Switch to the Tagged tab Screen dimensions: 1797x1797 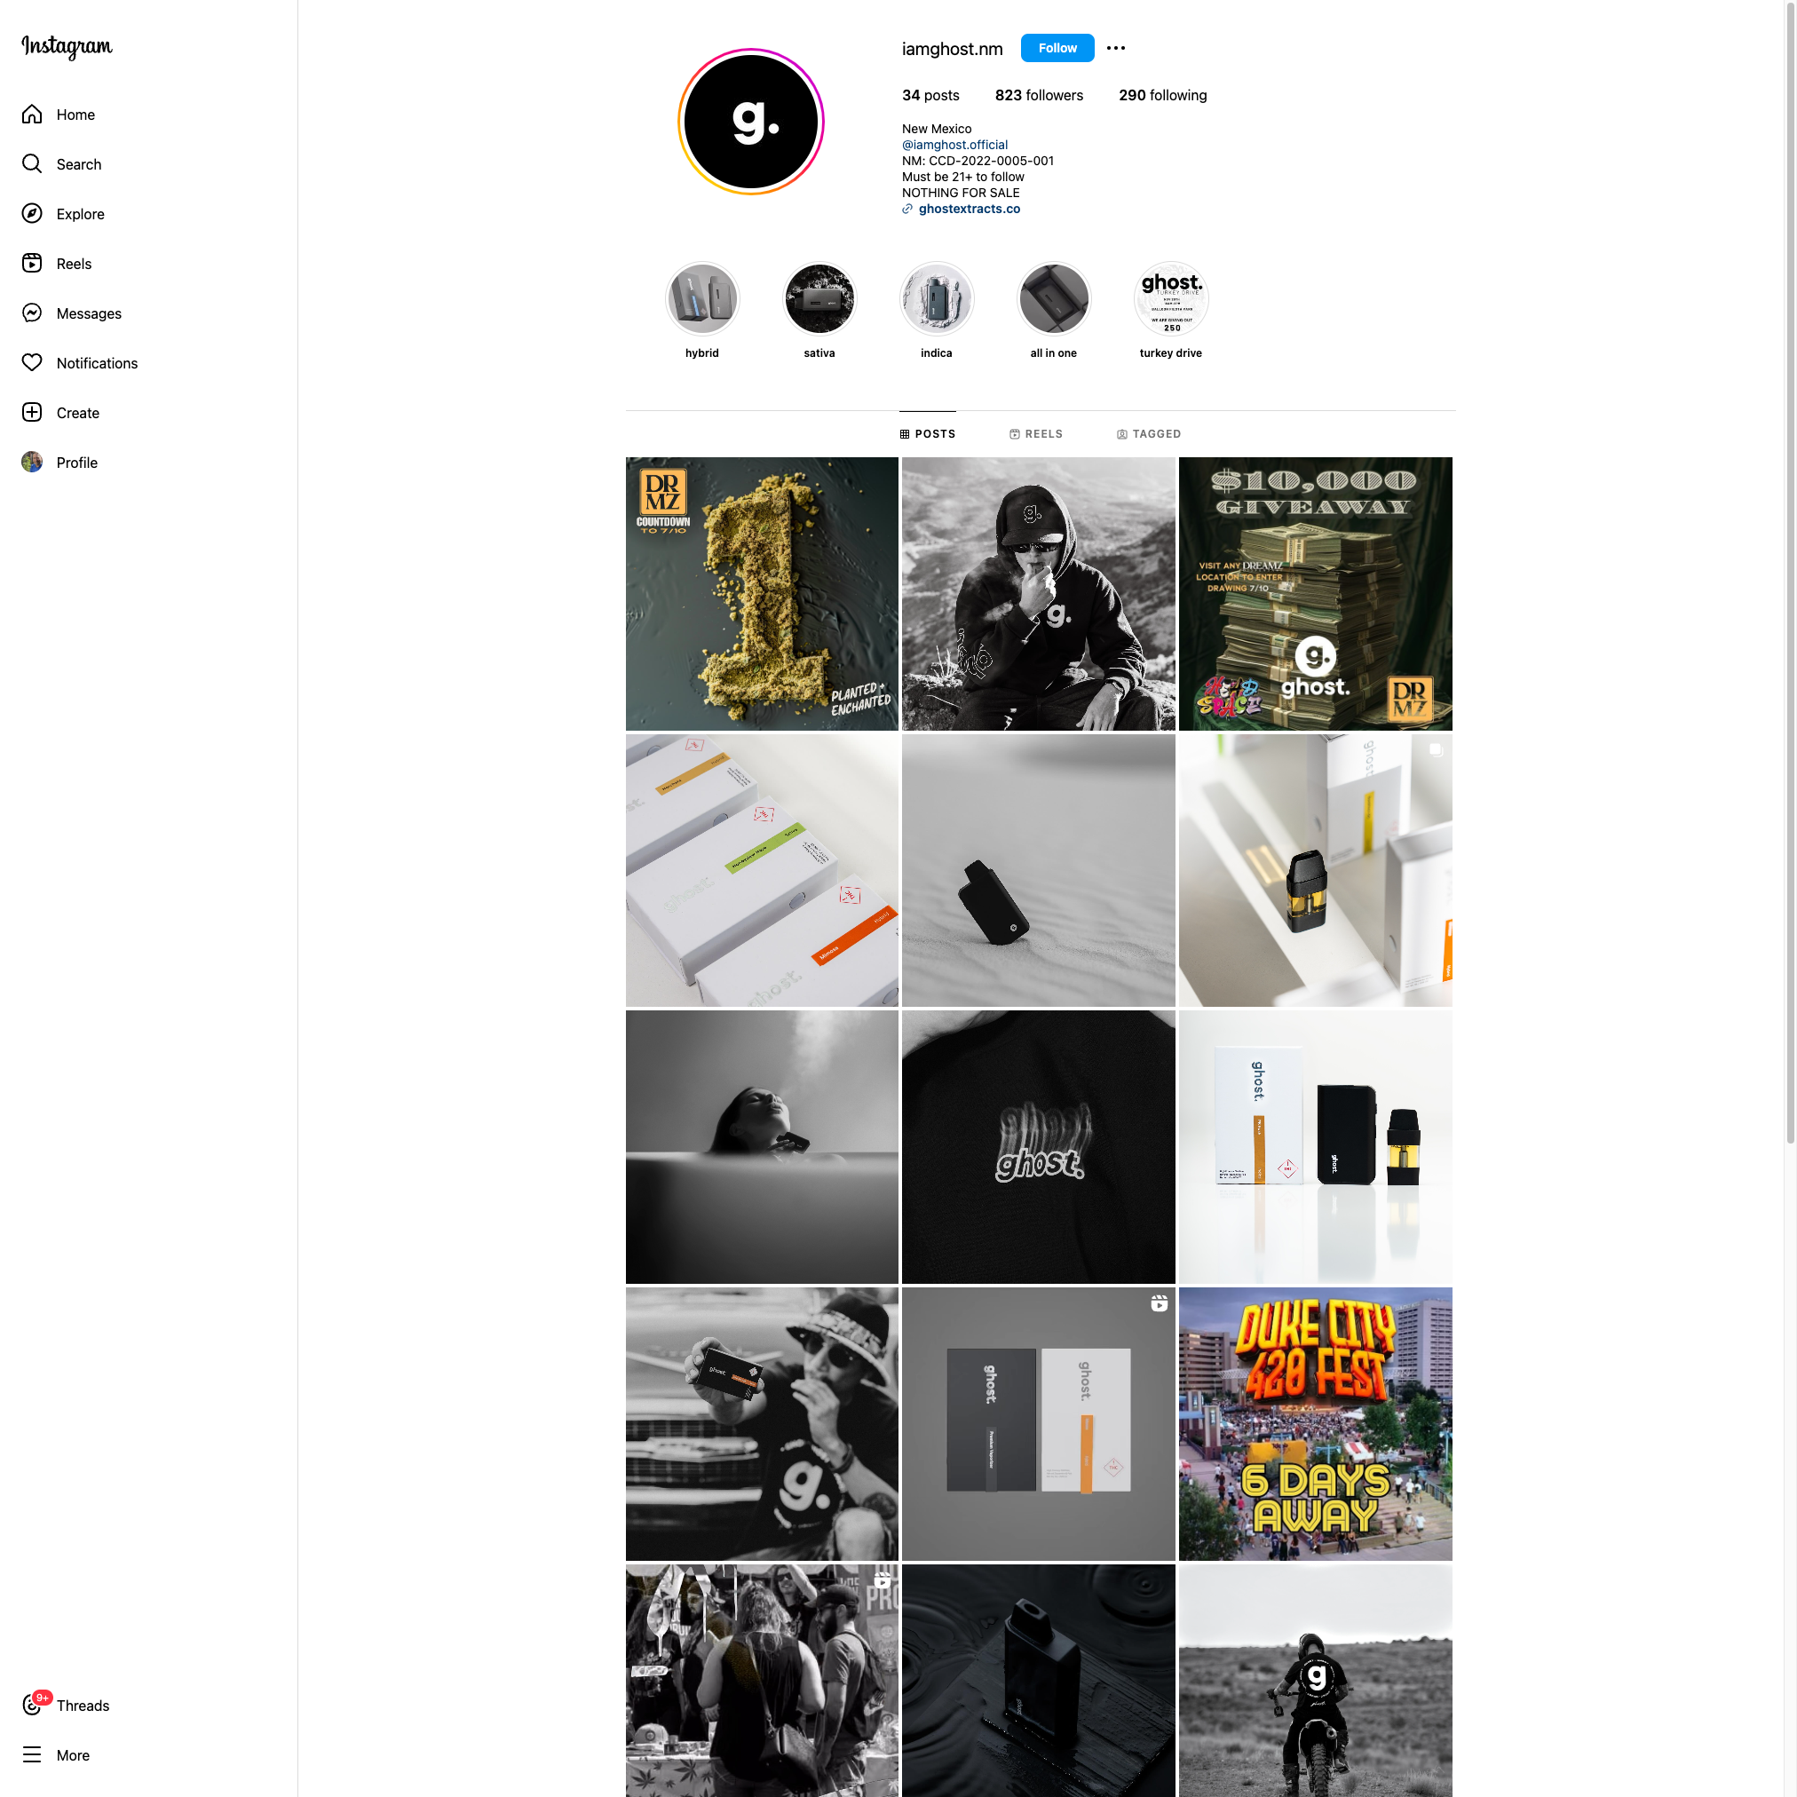tap(1149, 434)
